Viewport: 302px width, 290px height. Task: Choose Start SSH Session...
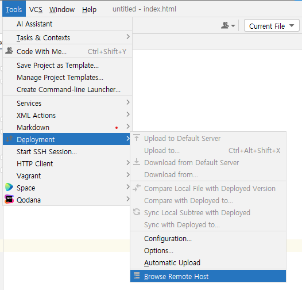click(x=67, y=151)
